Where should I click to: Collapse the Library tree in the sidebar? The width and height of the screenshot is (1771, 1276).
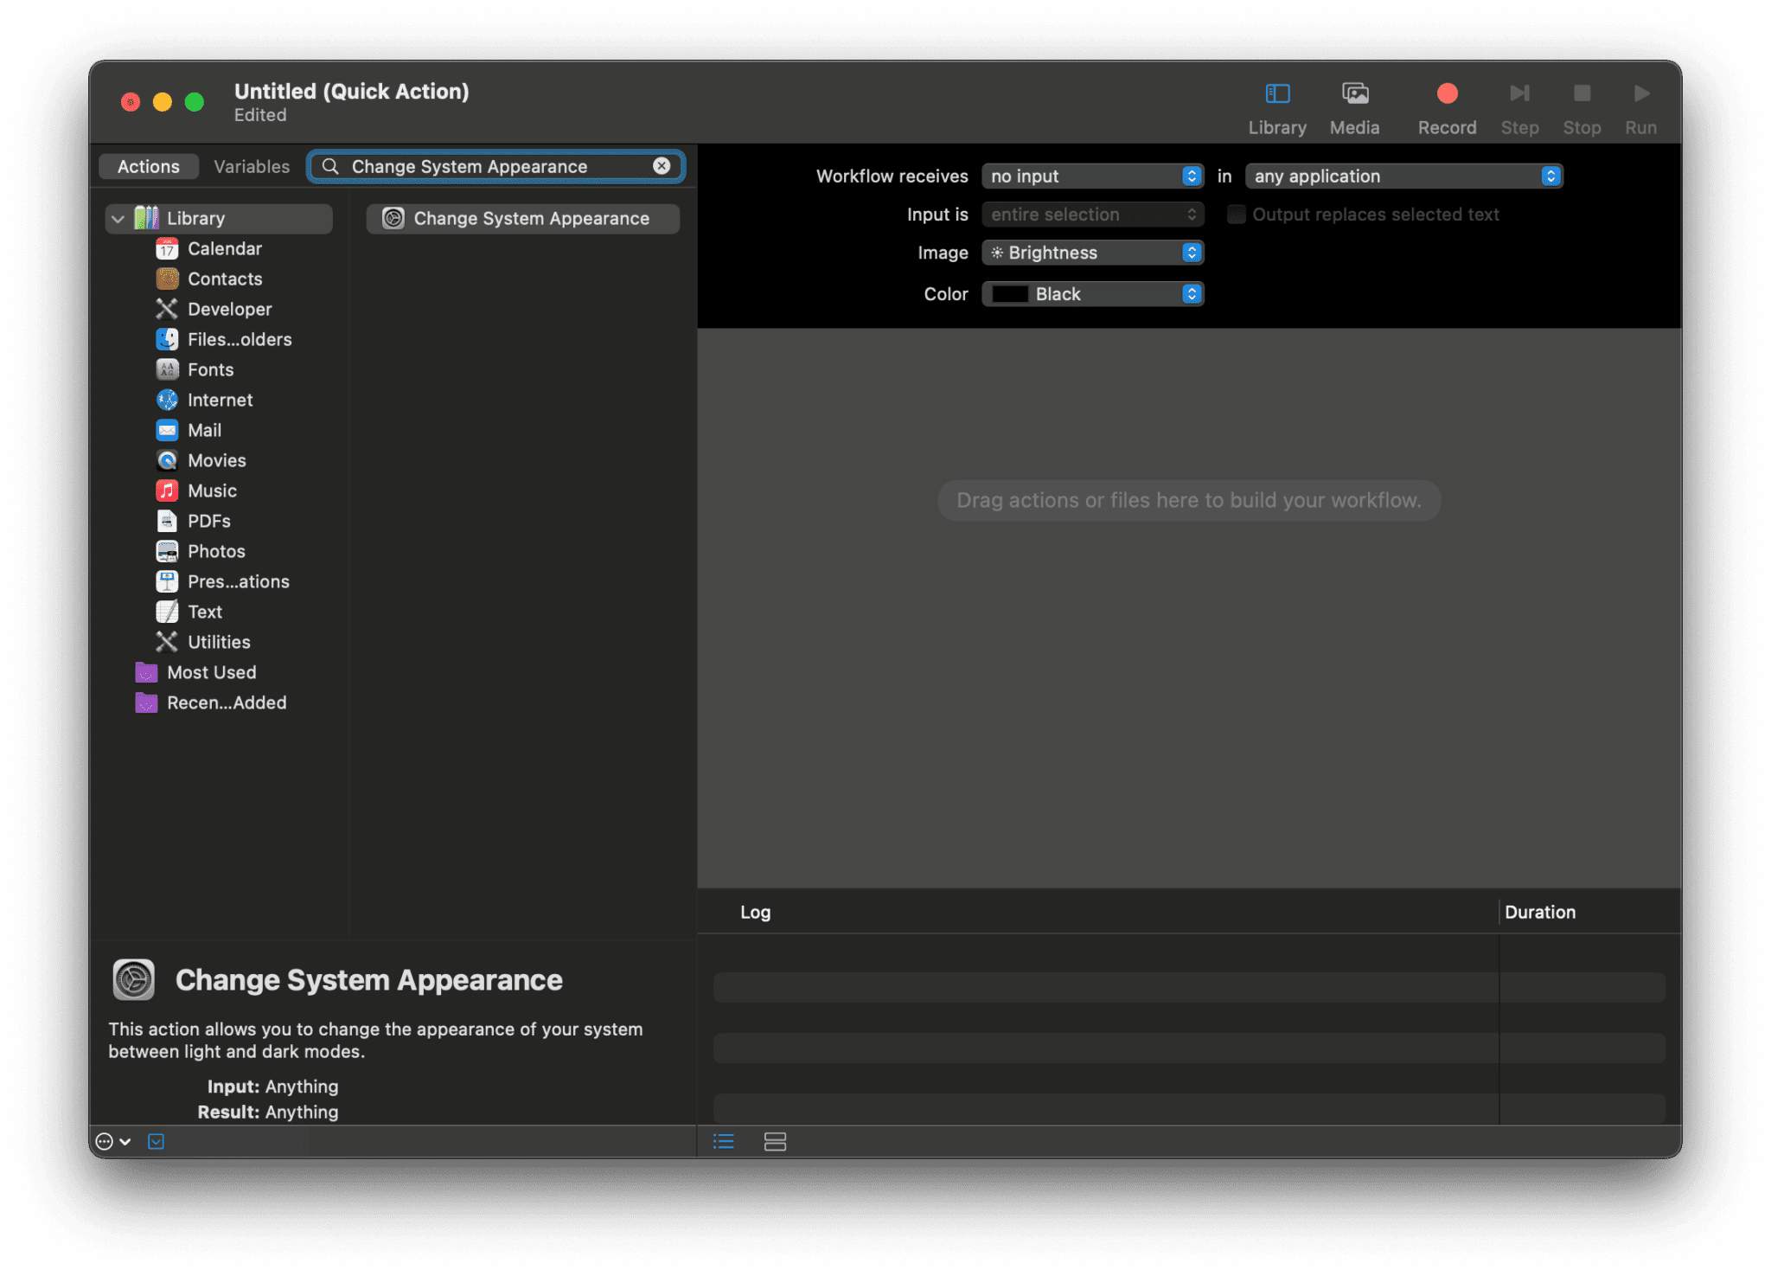[x=118, y=218]
